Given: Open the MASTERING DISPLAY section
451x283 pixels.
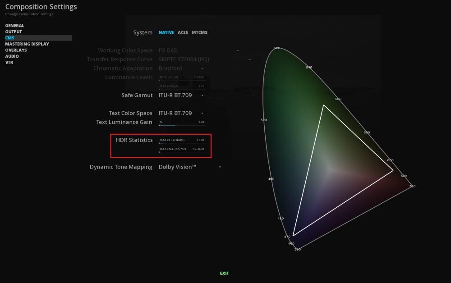Looking at the screenshot, I should pos(27,44).
